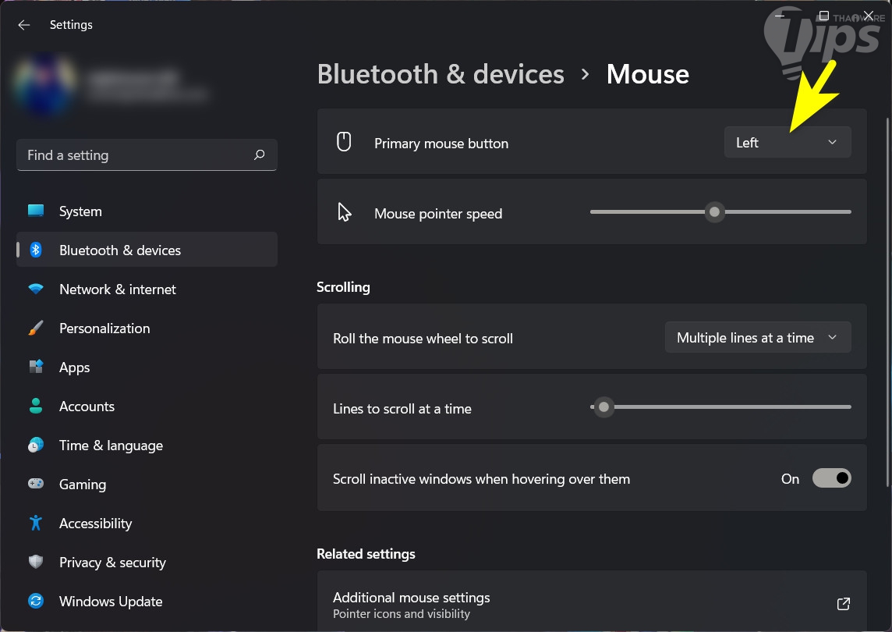Open the Gaming settings page

coord(83,485)
